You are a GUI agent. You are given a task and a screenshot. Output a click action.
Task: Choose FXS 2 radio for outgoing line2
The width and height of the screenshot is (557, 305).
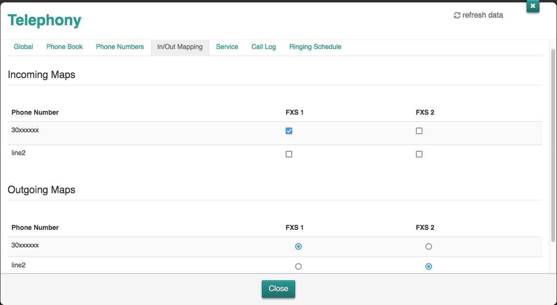(x=429, y=266)
